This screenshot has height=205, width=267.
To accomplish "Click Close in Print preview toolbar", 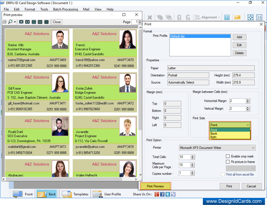I will click(56, 22).
